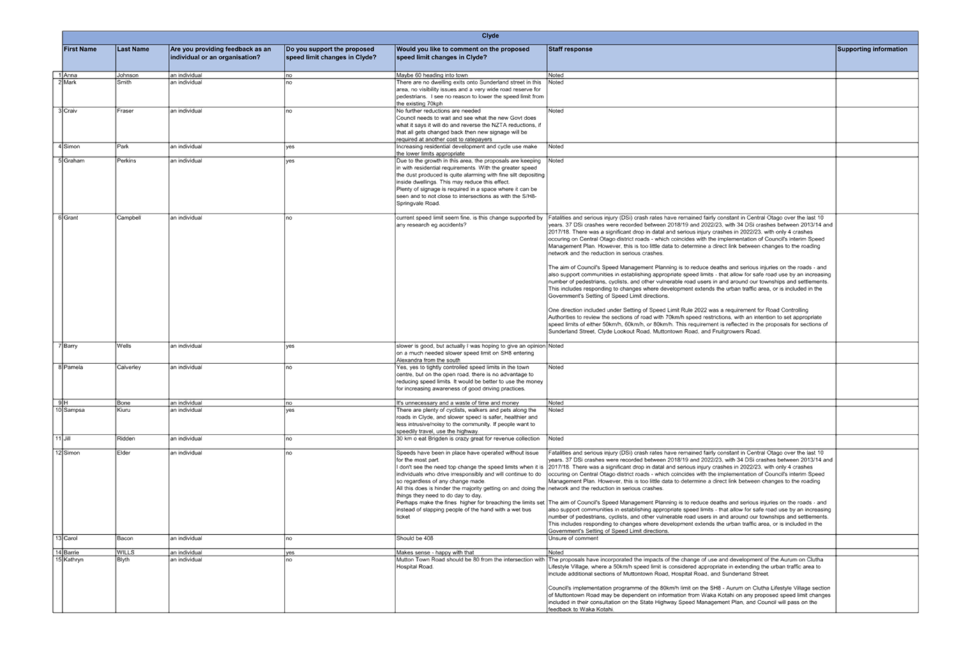Click staff response in Simon Elder's row
This screenshot has height=666, width=977.
pos(690,492)
